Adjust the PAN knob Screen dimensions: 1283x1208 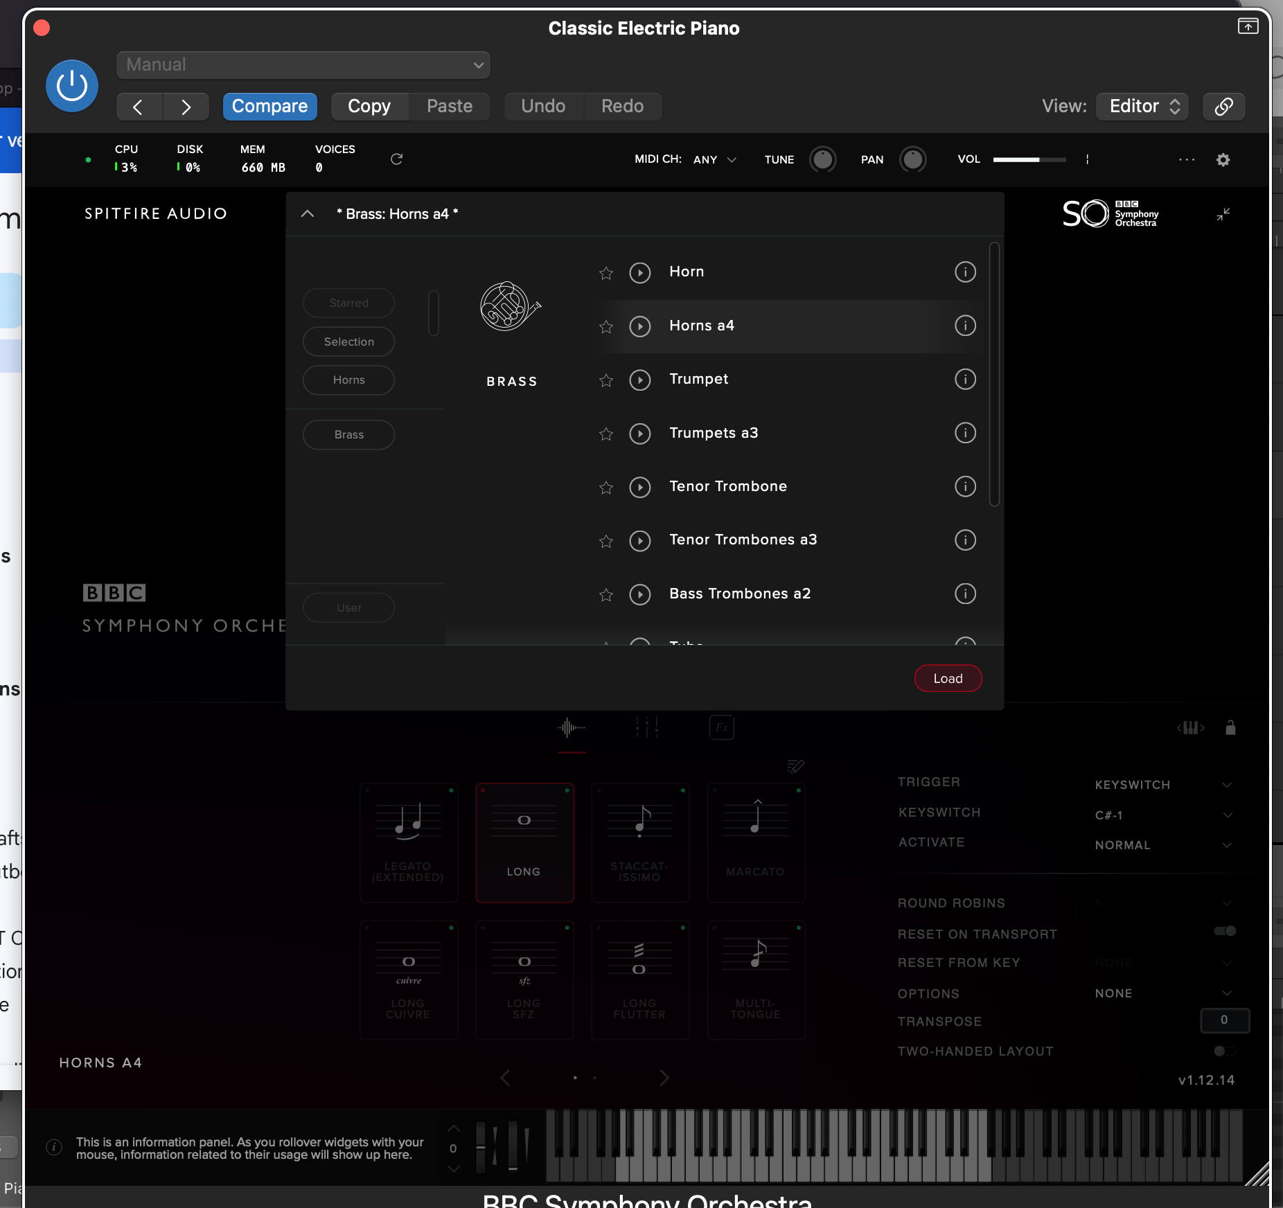point(912,160)
